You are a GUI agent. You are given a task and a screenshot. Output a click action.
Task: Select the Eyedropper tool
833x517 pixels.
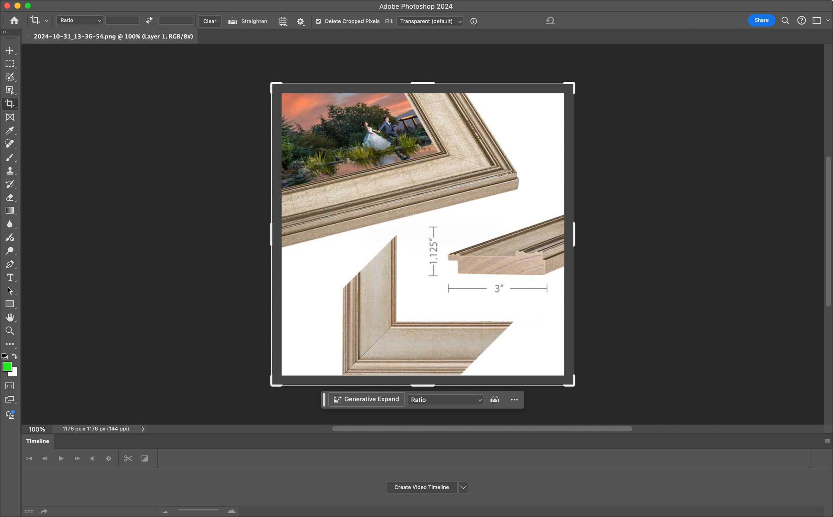10,130
